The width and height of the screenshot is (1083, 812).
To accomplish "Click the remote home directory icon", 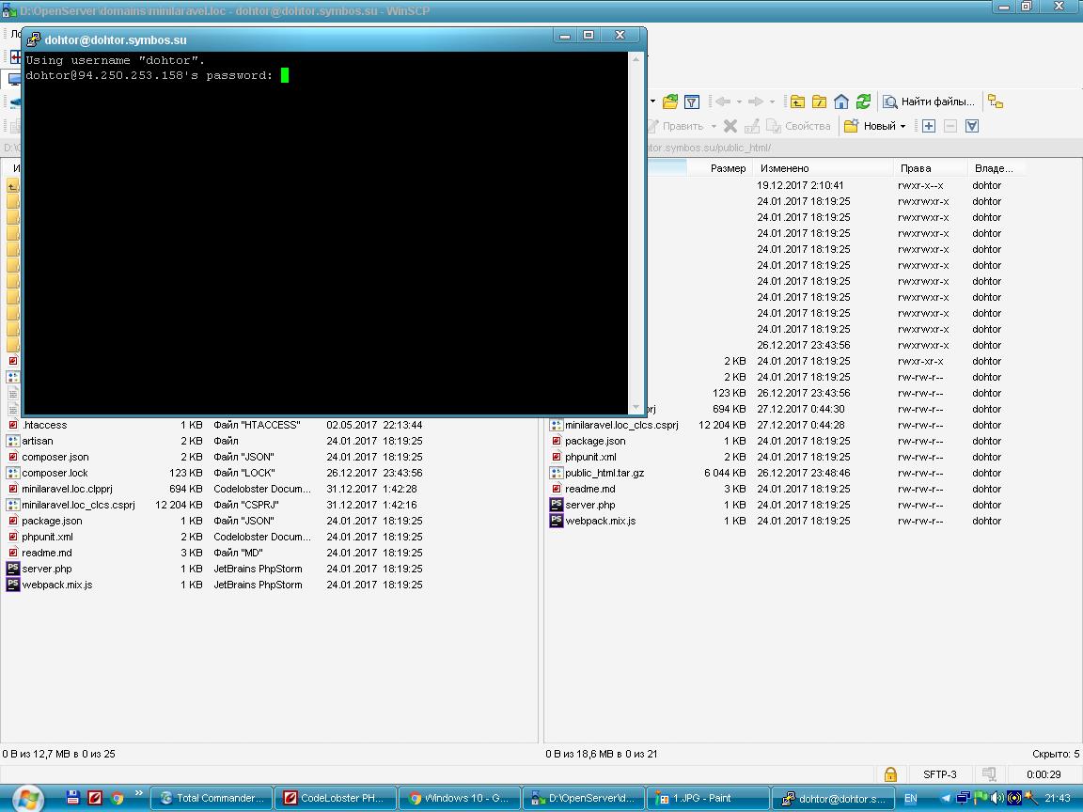I will [x=841, y=101].
